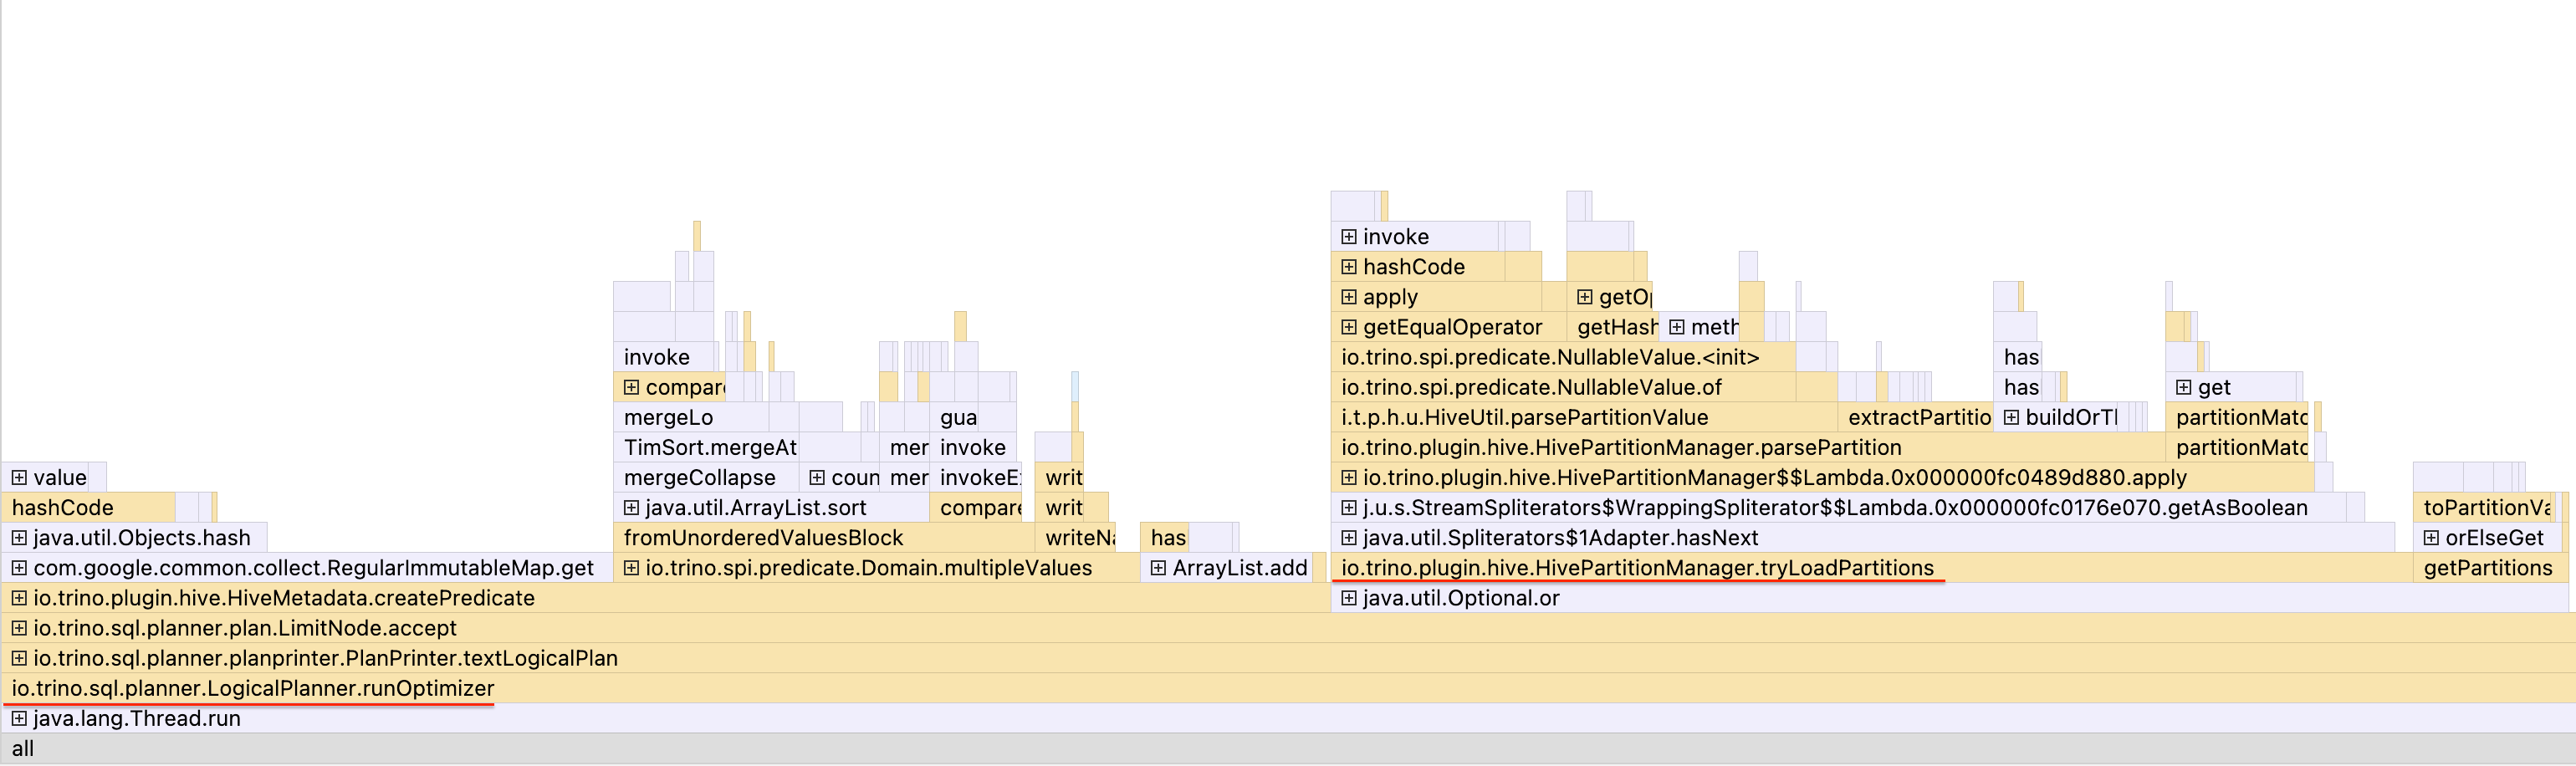This screenshot has height=766, width=2576.
Task: Expand the PlanPrinter.textLogicalPlan plus icon
Action: point(19,658)
